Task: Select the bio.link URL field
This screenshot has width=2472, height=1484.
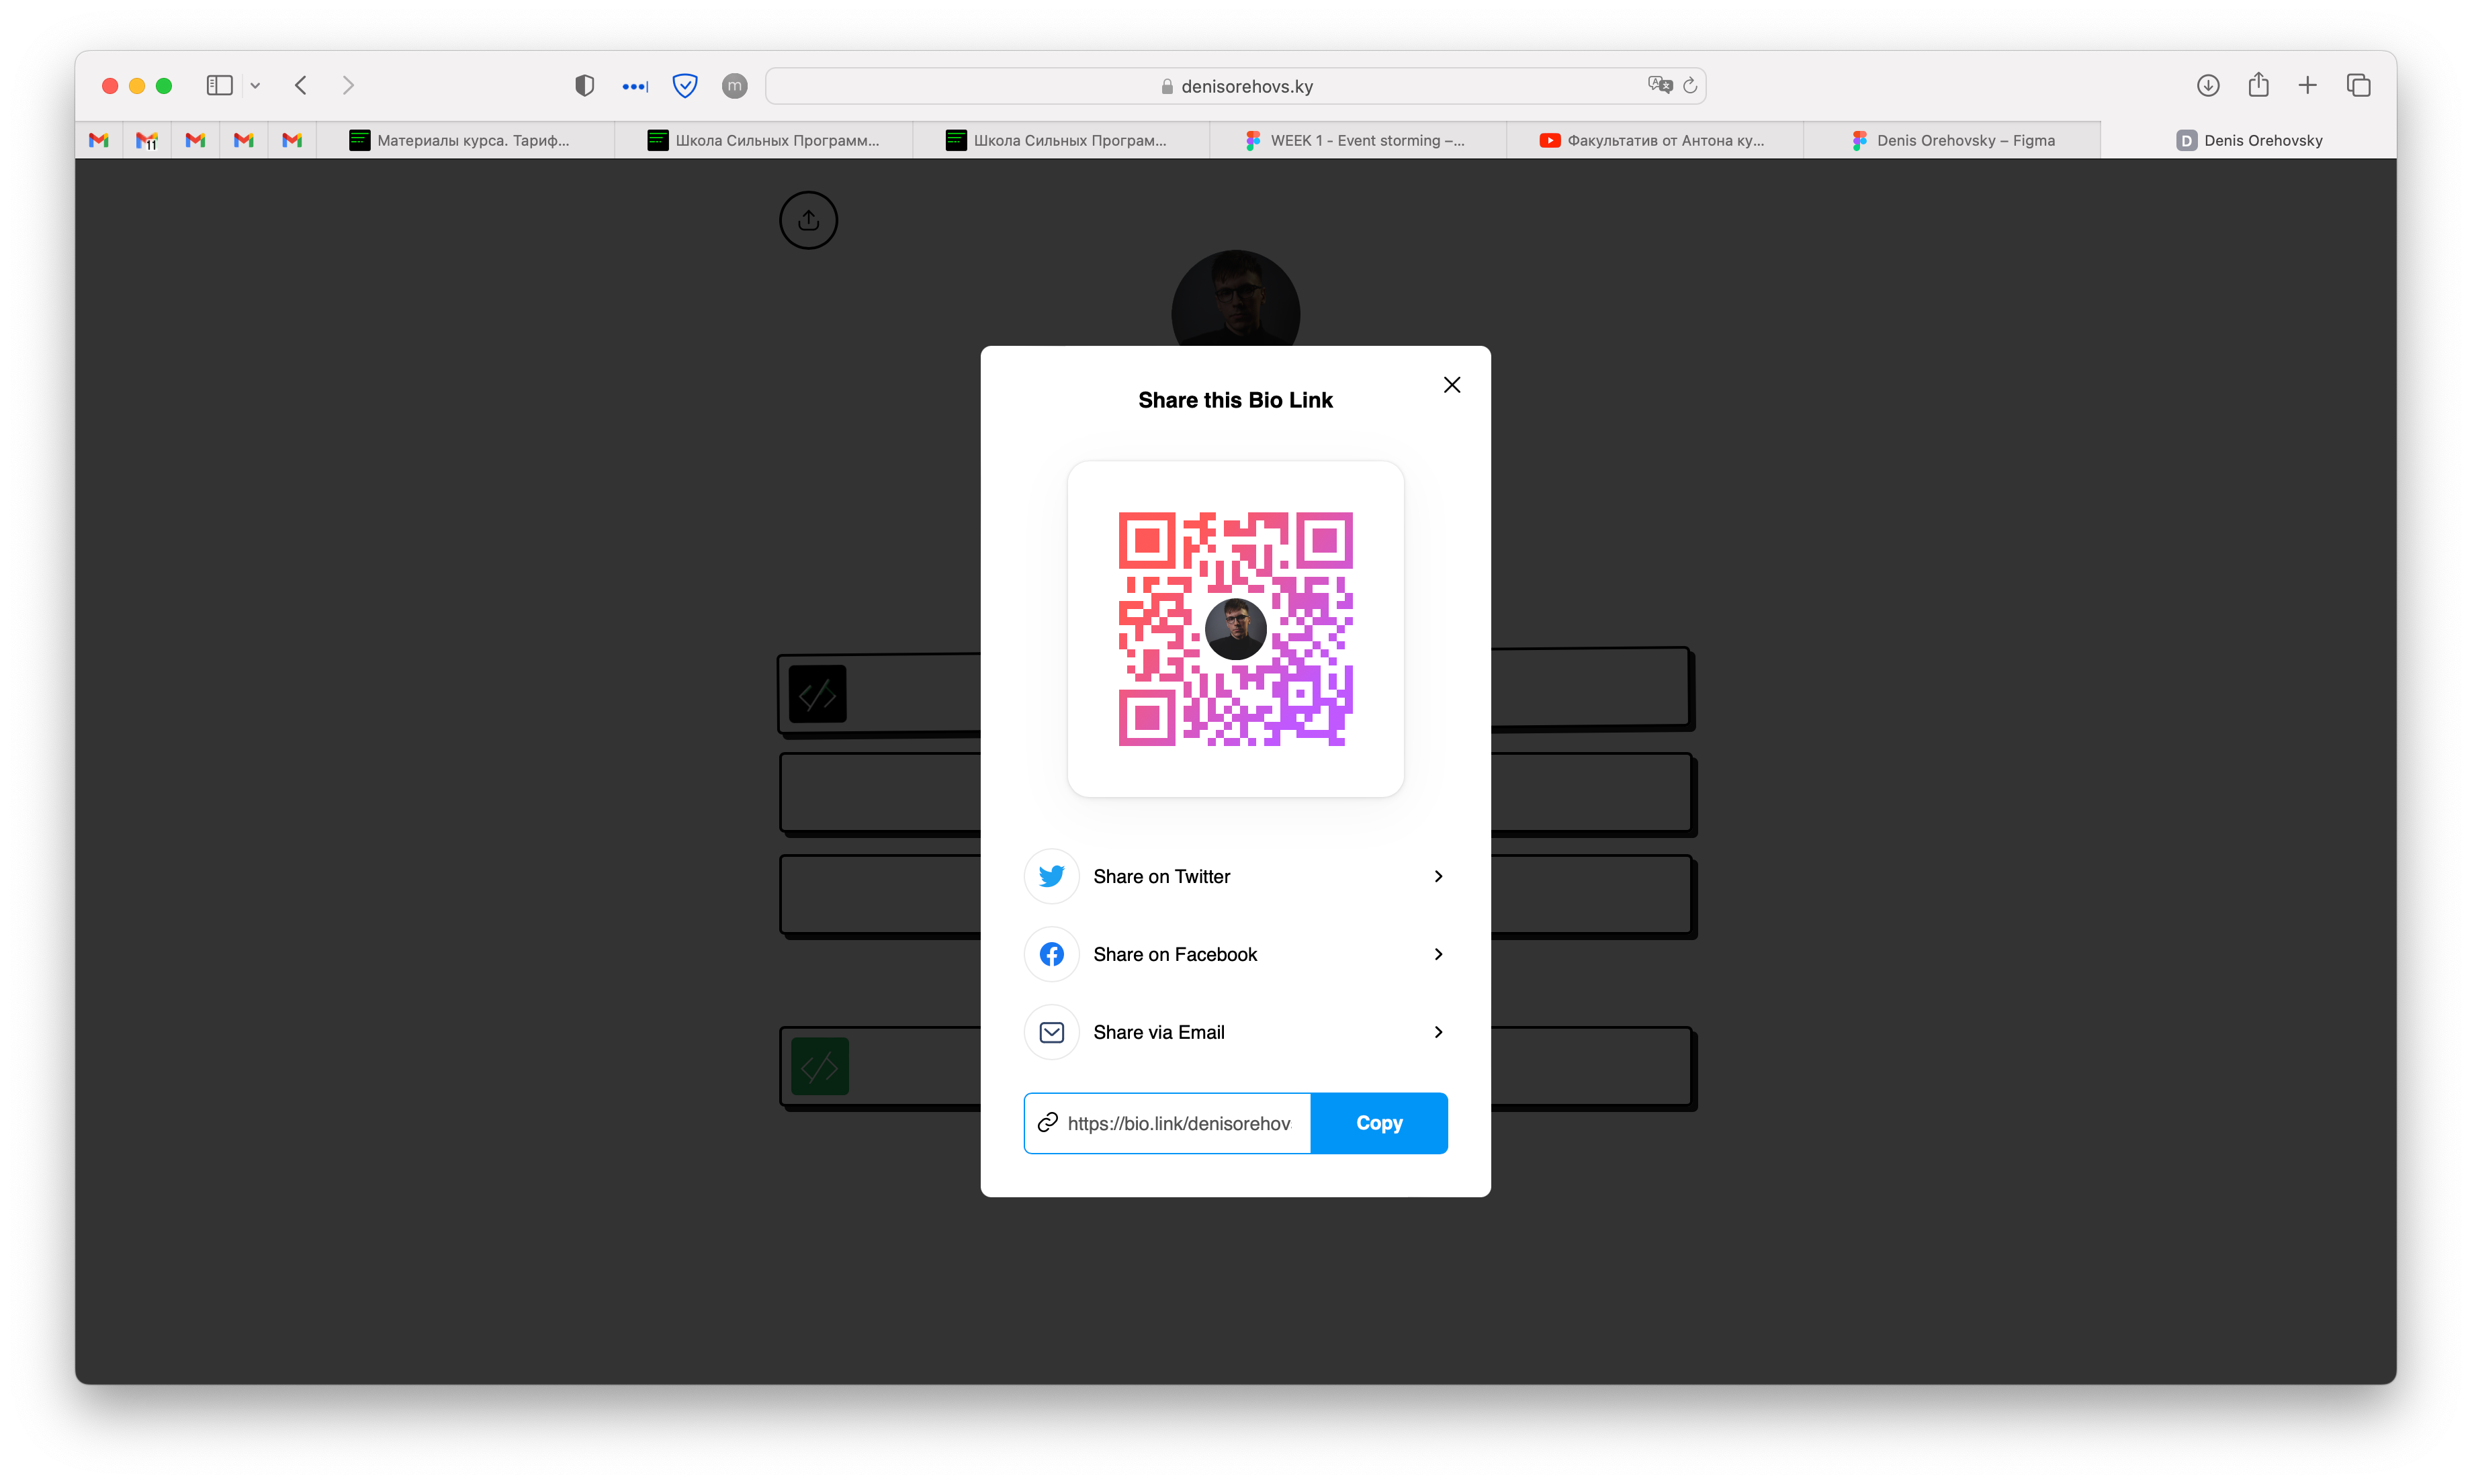Action: pyautogui.click(x=1167, y=1123)
